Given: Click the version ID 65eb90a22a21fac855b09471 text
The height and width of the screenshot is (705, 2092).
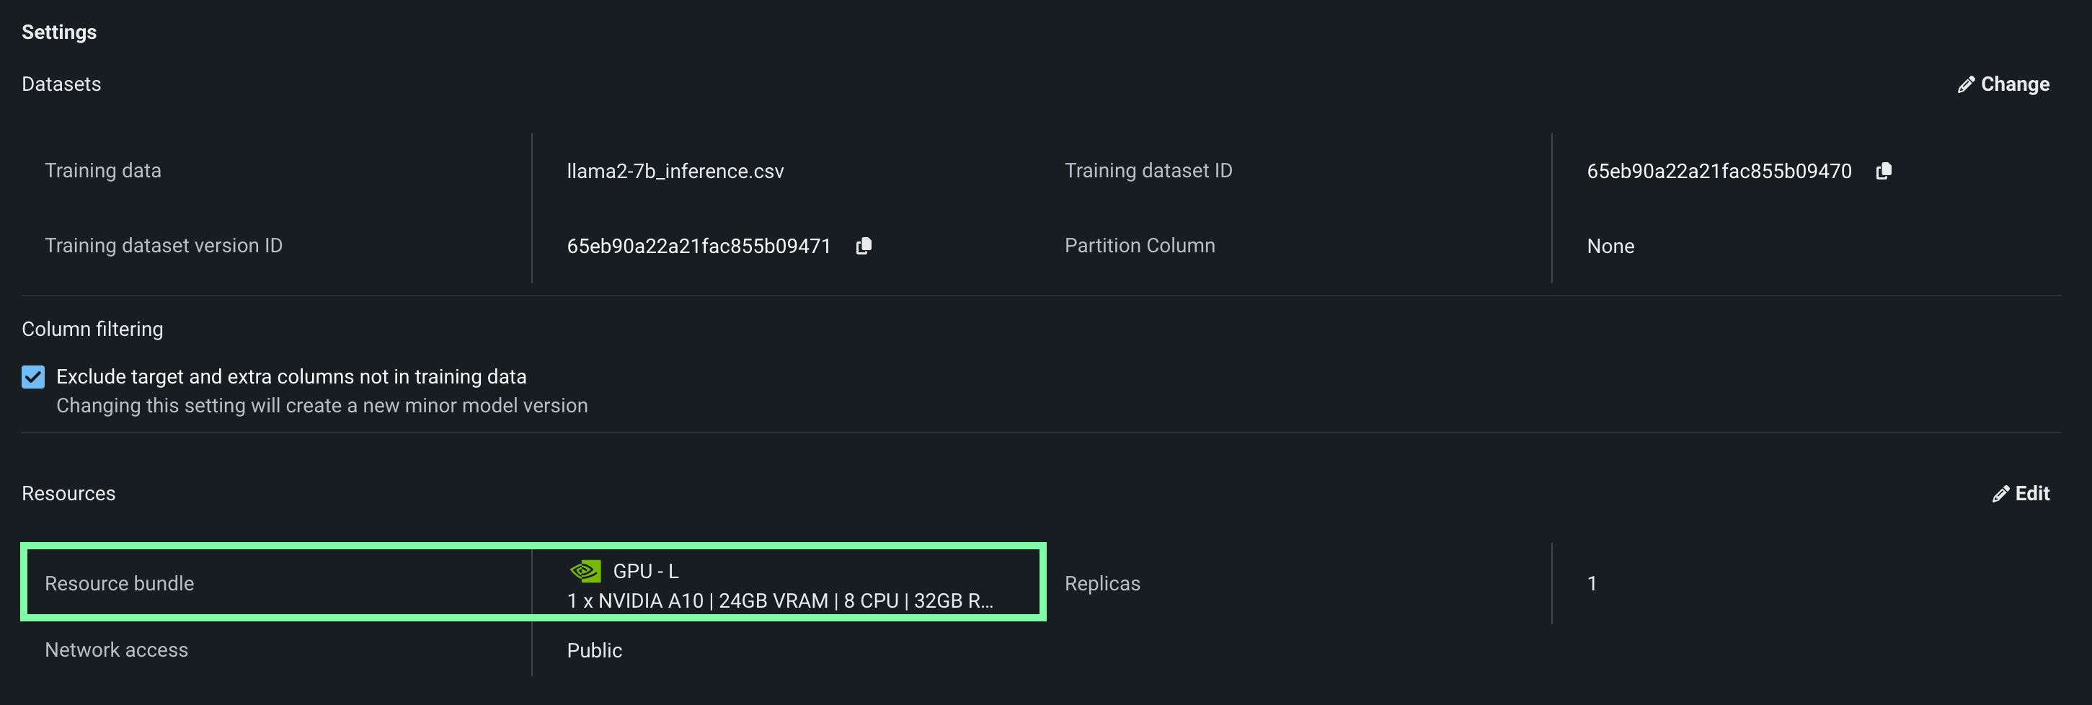Looking at the screenshot, I should pyautogui.click(x=699, y=246).
